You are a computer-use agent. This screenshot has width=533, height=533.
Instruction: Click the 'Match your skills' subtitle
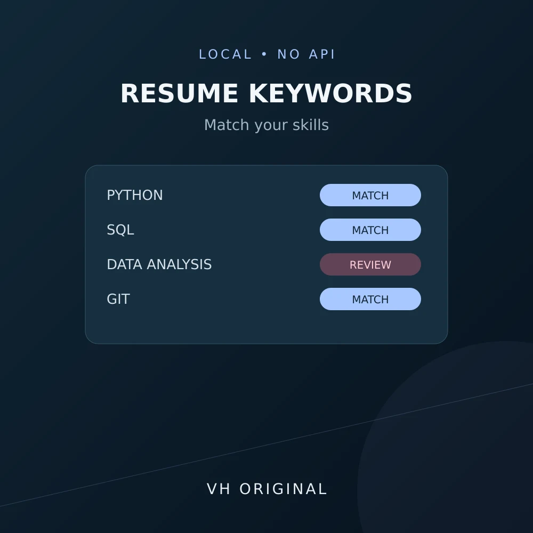coord(266,125)
